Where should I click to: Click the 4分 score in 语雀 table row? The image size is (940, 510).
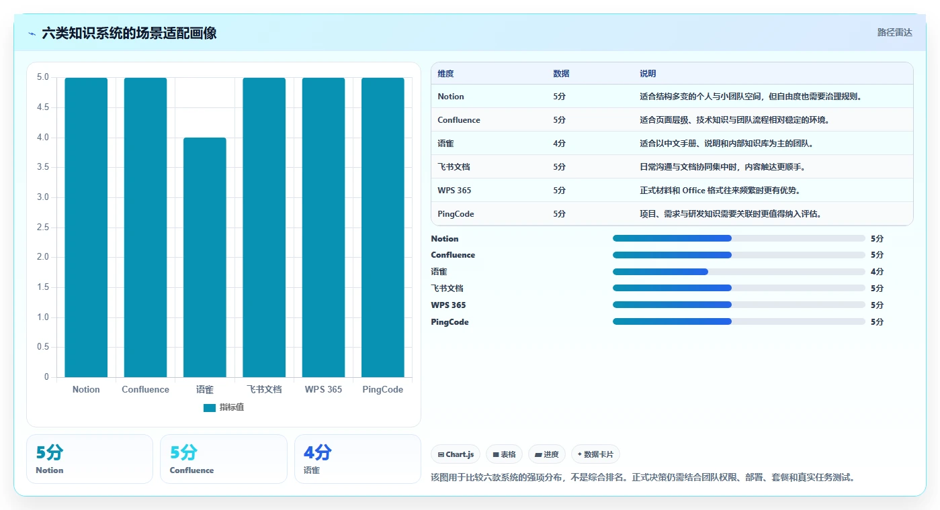click(559, 144)
